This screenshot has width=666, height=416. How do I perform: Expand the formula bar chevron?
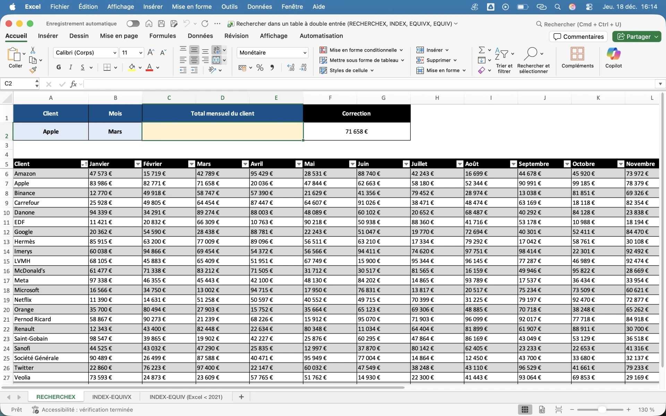pos(660,84)
